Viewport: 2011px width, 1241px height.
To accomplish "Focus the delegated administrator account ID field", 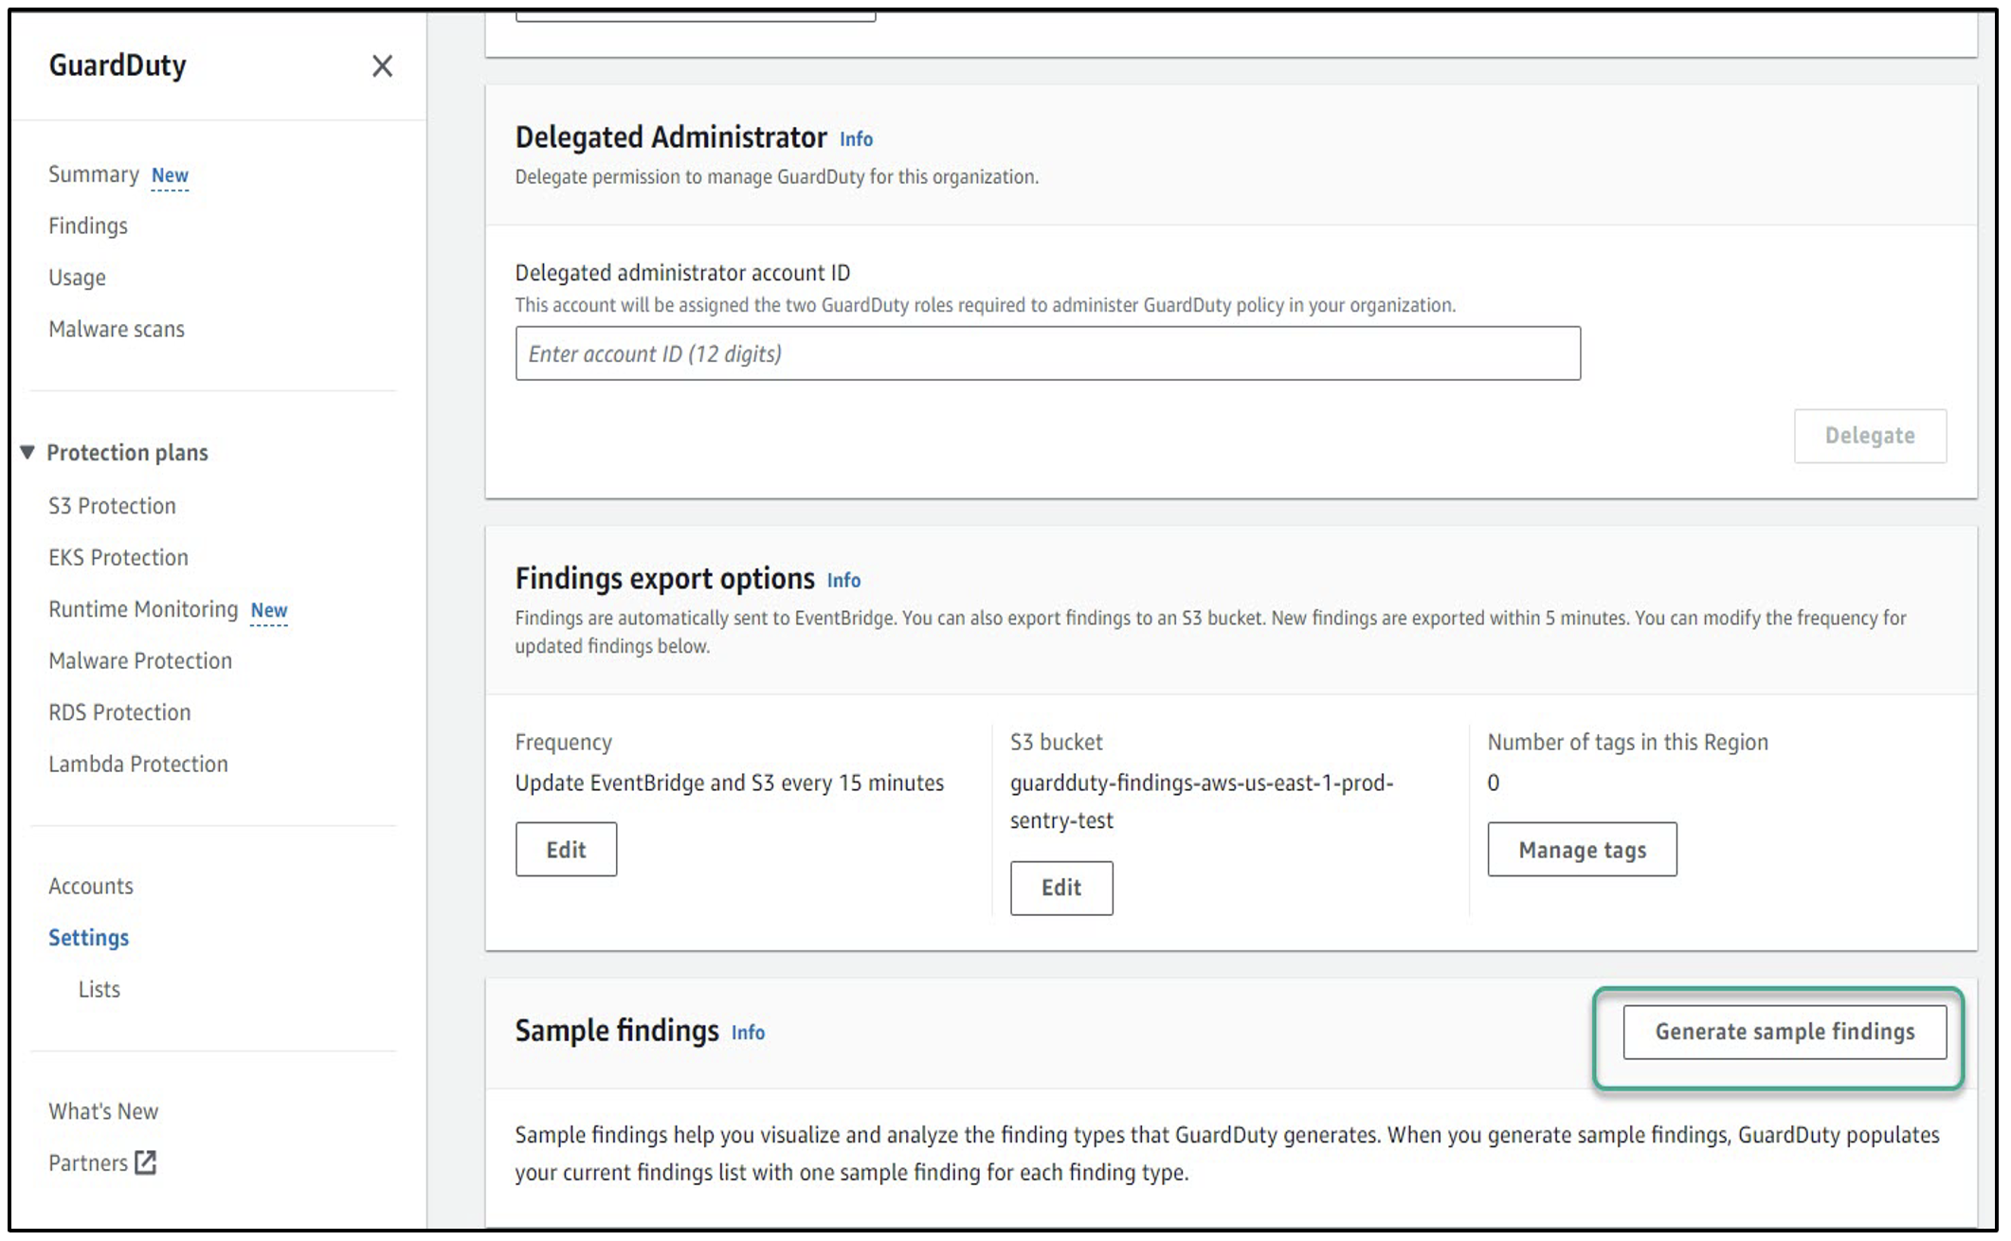I will [1047, 353].
